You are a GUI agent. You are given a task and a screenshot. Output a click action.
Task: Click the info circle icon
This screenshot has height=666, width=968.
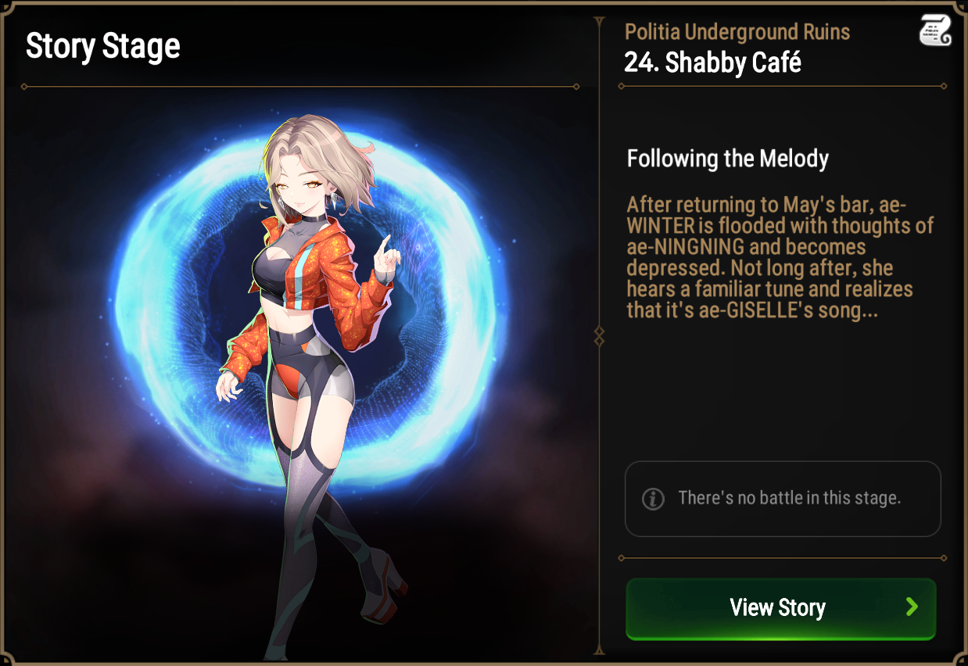point(653,498)
